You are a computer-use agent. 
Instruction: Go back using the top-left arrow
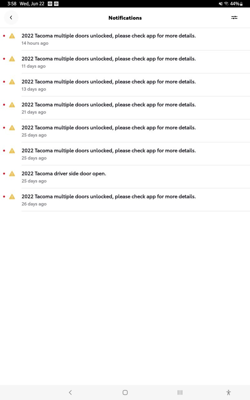(x=11, y=18)
